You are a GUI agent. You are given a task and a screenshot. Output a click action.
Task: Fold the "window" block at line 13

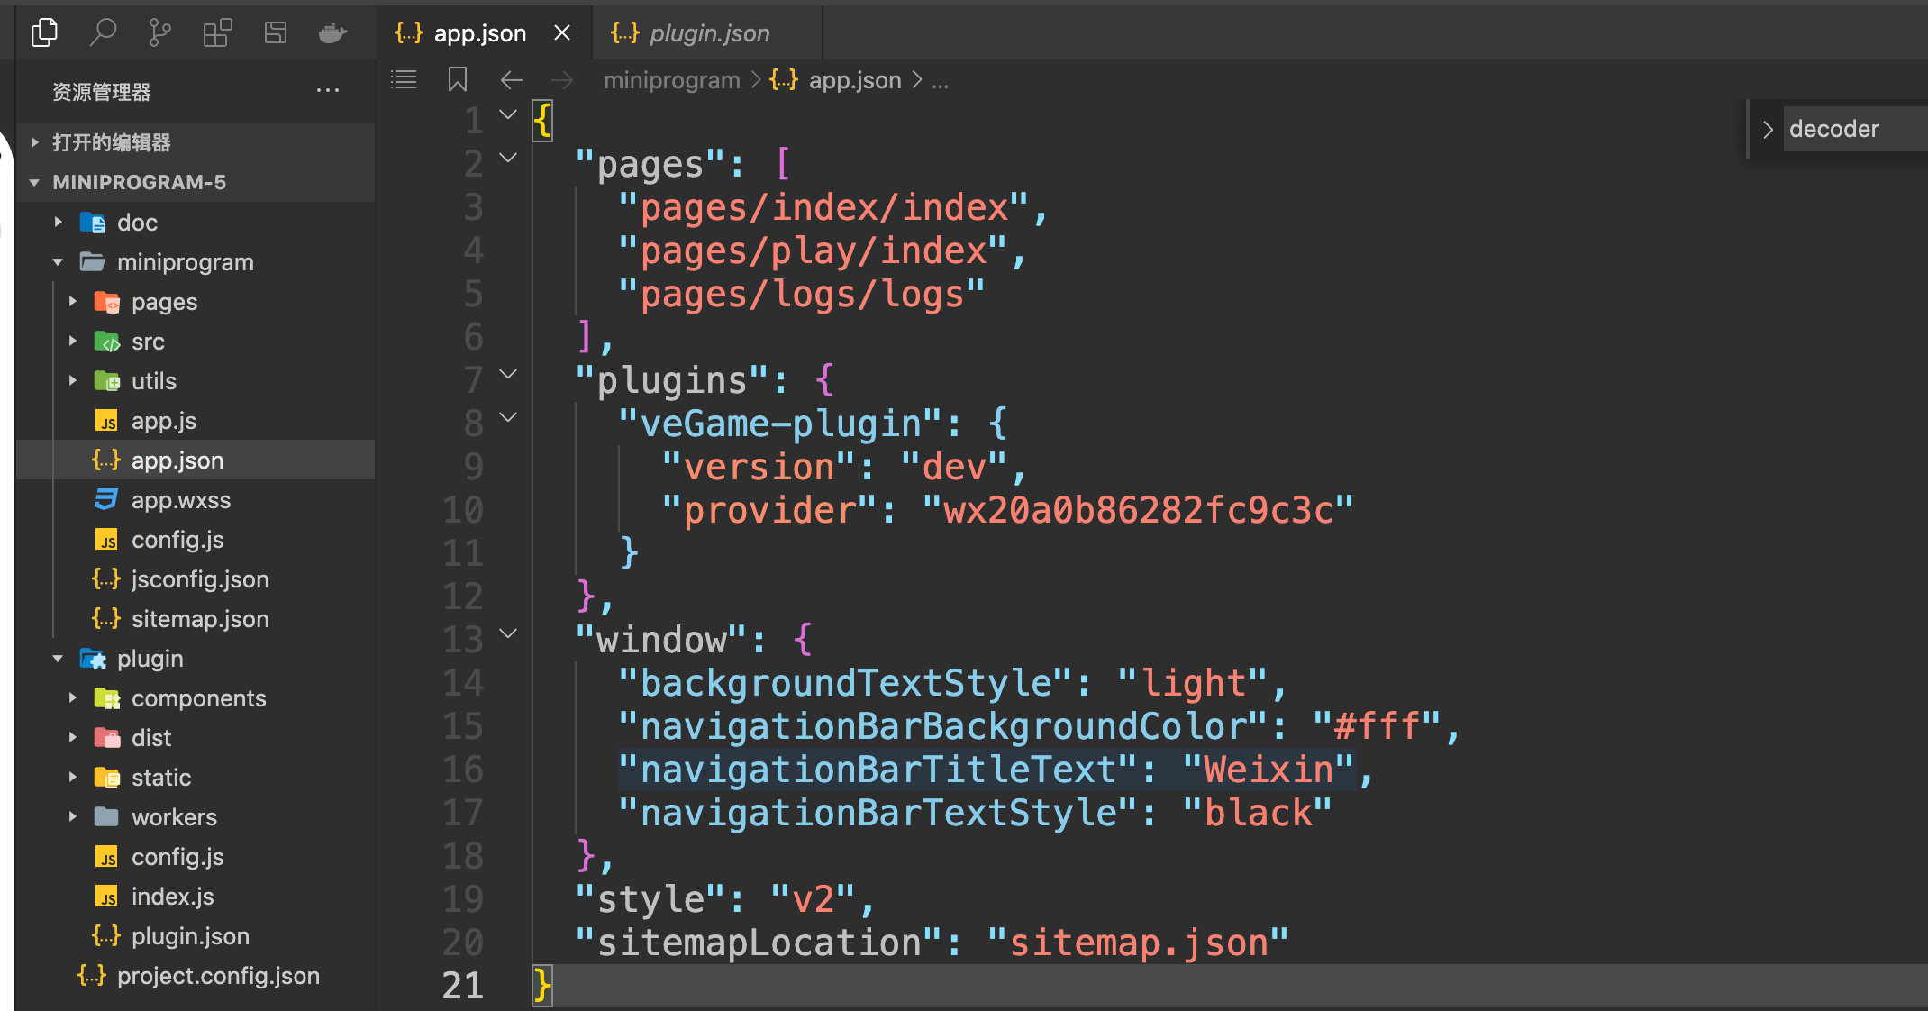(x=508, y=633)
